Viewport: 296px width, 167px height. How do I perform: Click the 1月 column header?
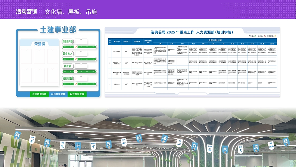[x=160, y=44]
